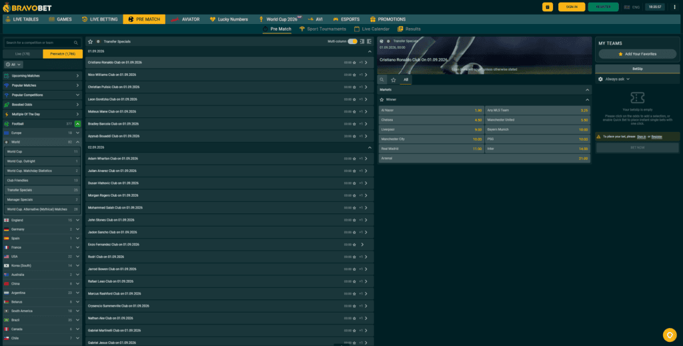Switch to the first list layout icon
This screenshot has height=346, width=683.
pos(362,41)
